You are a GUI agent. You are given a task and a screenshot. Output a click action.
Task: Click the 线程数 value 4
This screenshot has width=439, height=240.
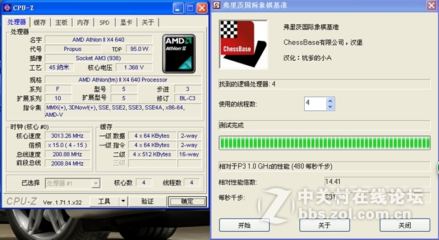pyautogui.click(x=192, y=182)
